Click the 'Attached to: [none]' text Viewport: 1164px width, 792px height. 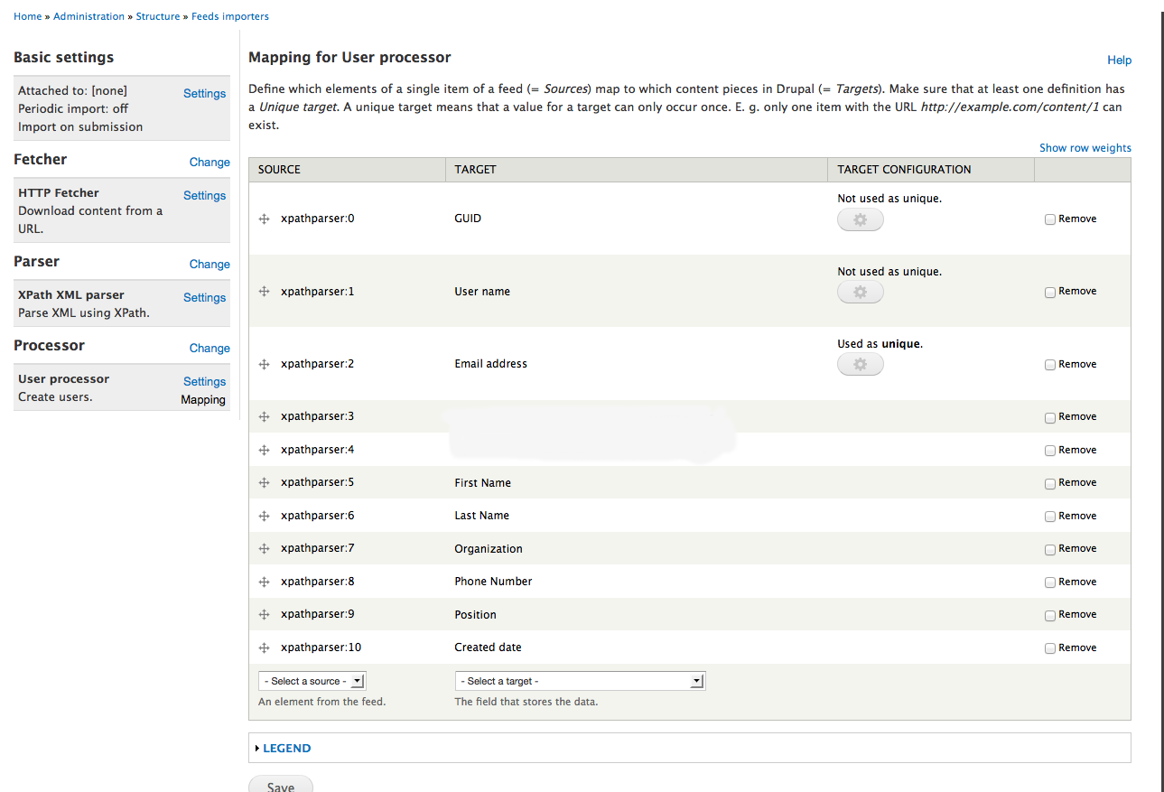(x=72, y=90)
